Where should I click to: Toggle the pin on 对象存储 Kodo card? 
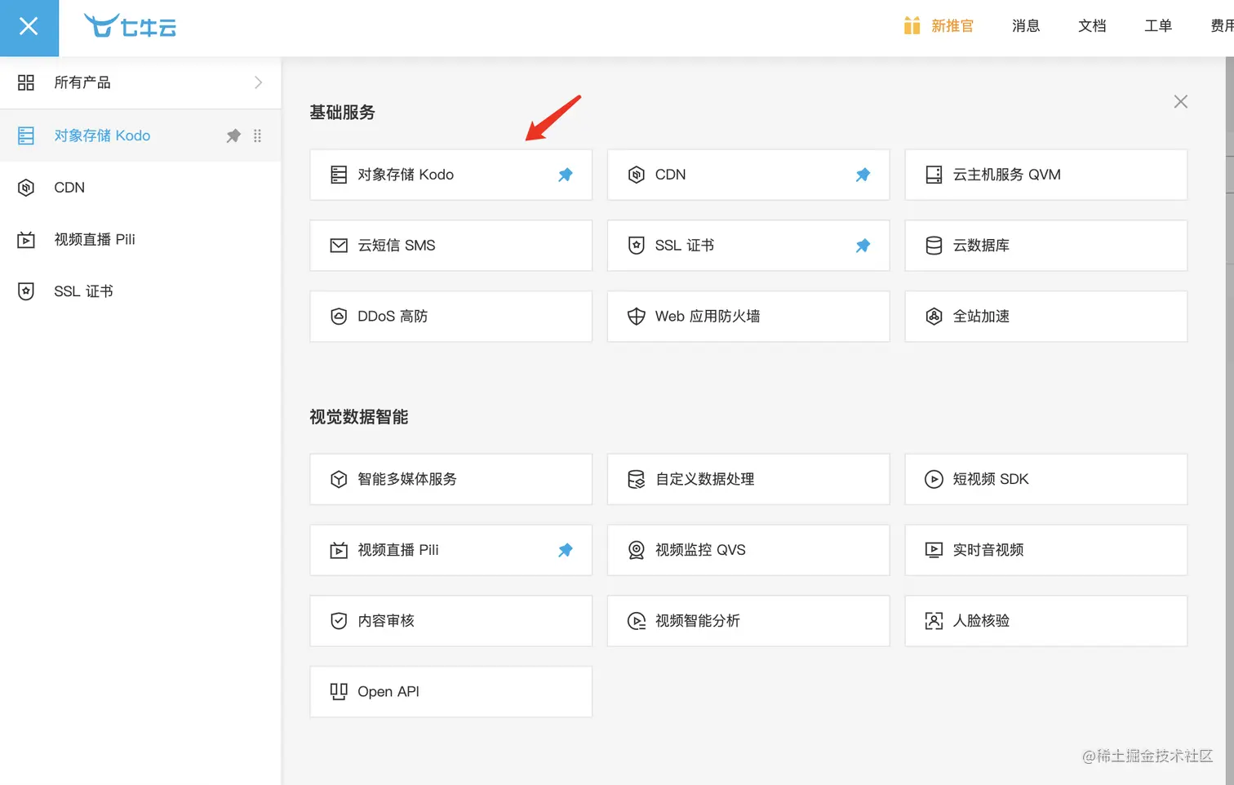(566, 175)
